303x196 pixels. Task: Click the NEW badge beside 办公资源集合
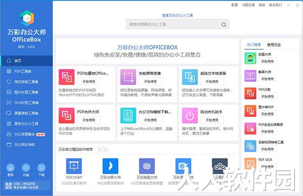(40, 135)
